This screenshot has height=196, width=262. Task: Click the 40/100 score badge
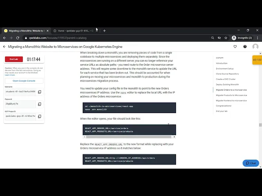coord(257,60)
